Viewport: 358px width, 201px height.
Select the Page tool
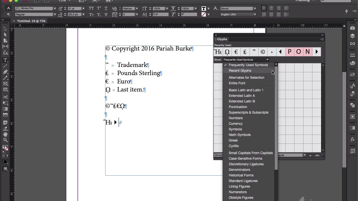tap(5, 40)
